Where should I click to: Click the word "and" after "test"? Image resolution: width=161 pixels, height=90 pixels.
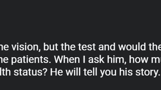click(107, 47)
